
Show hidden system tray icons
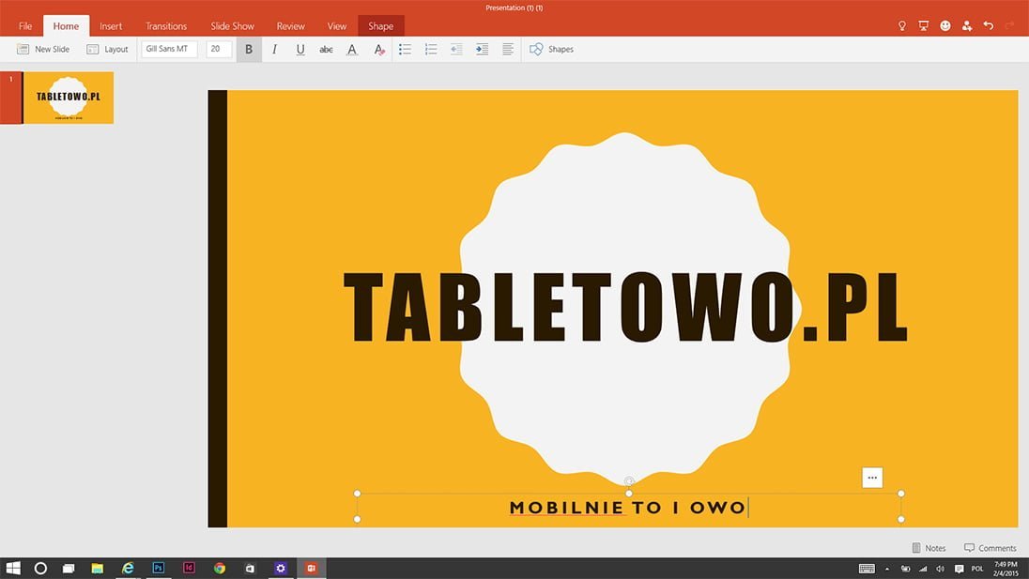coord(887,569)
